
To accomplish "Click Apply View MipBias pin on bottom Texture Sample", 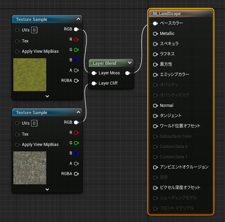I will [17, 145].
